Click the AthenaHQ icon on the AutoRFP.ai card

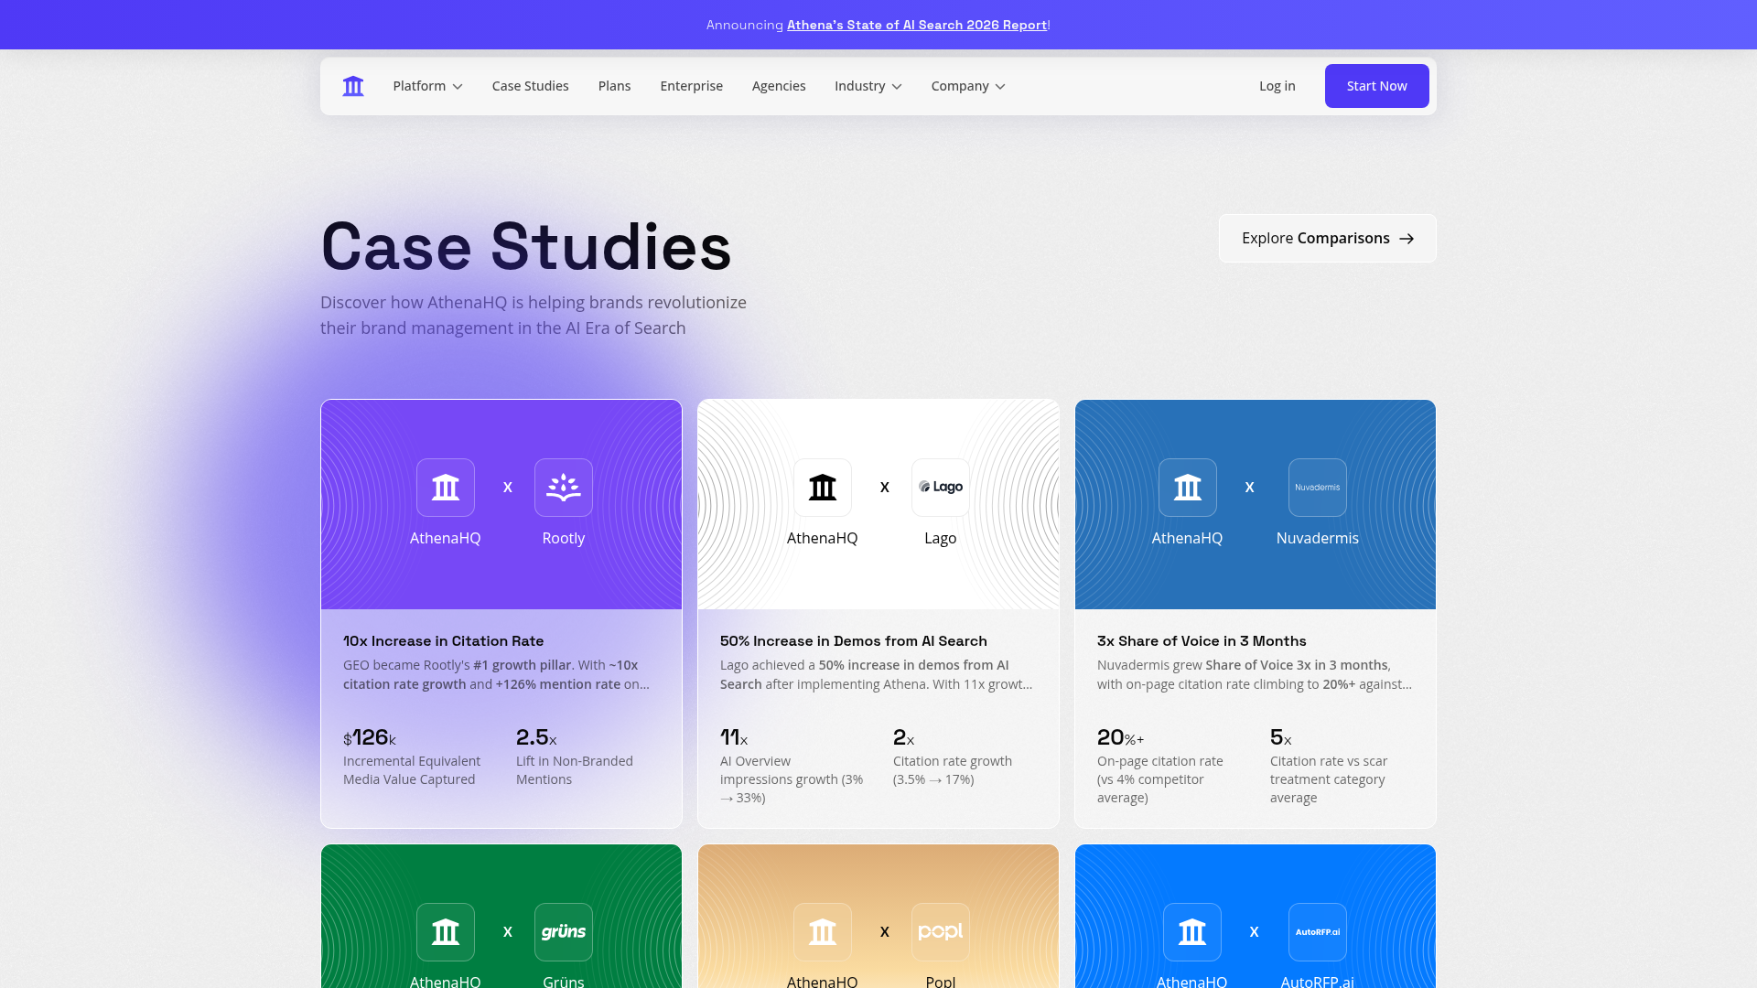pos(1192,932)
